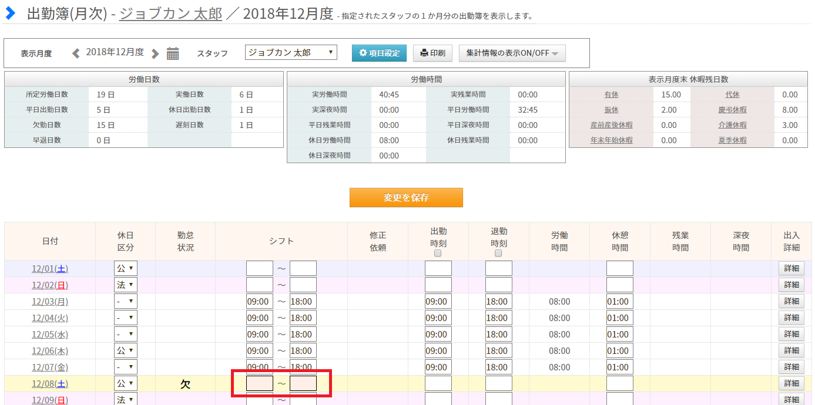Expand 集計情報の表示ON/OFF dropdown
The image size is (815, 405).
coord(512,53)
